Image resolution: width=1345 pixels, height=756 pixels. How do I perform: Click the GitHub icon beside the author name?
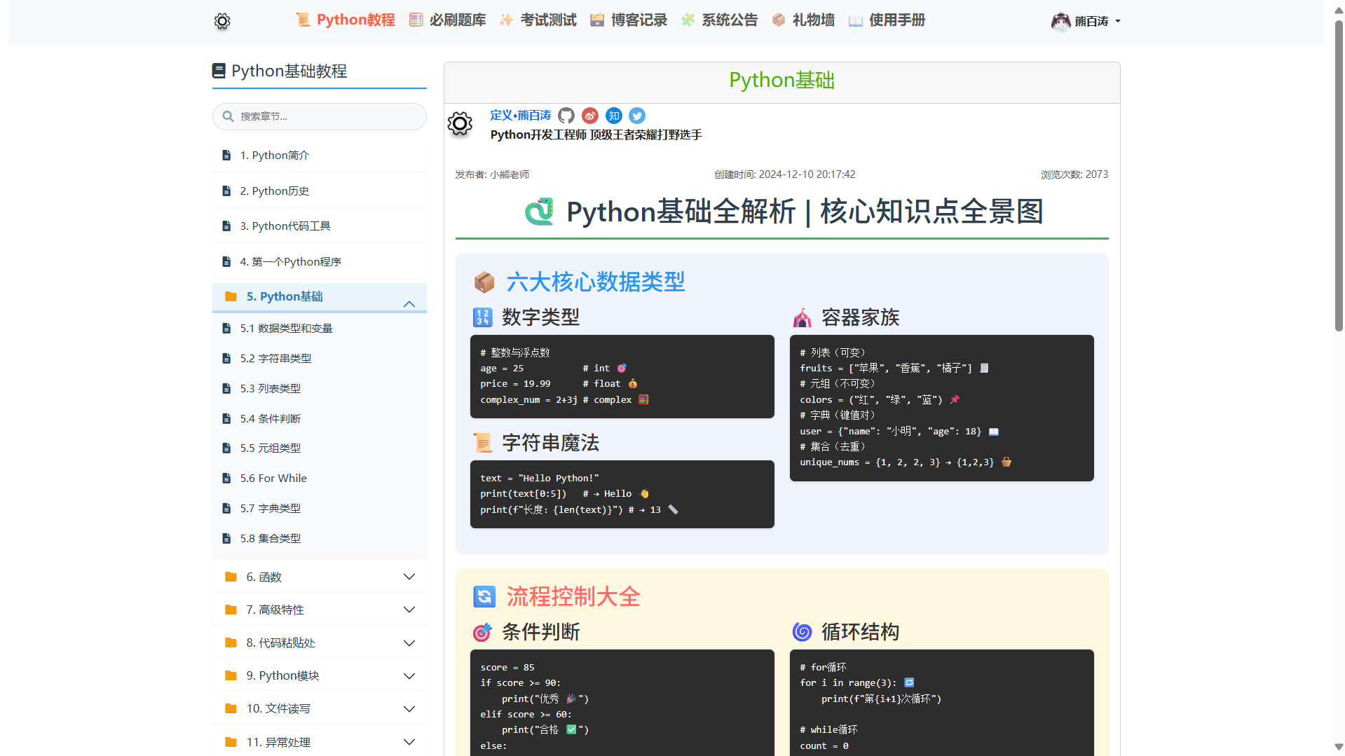566,116
